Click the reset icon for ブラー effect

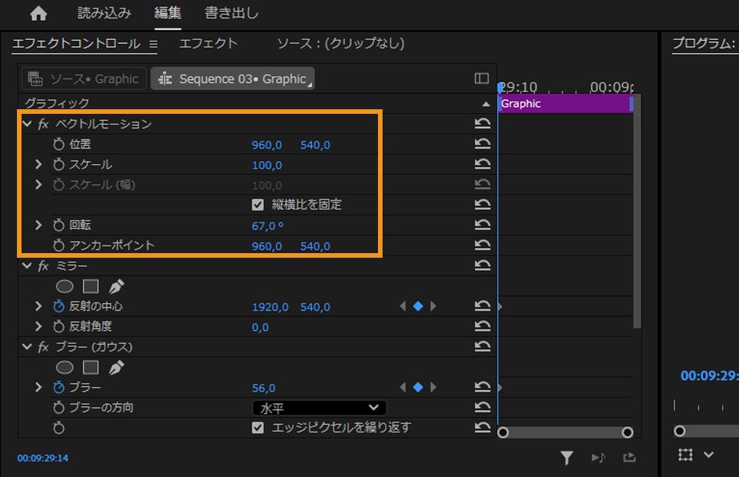483,347
